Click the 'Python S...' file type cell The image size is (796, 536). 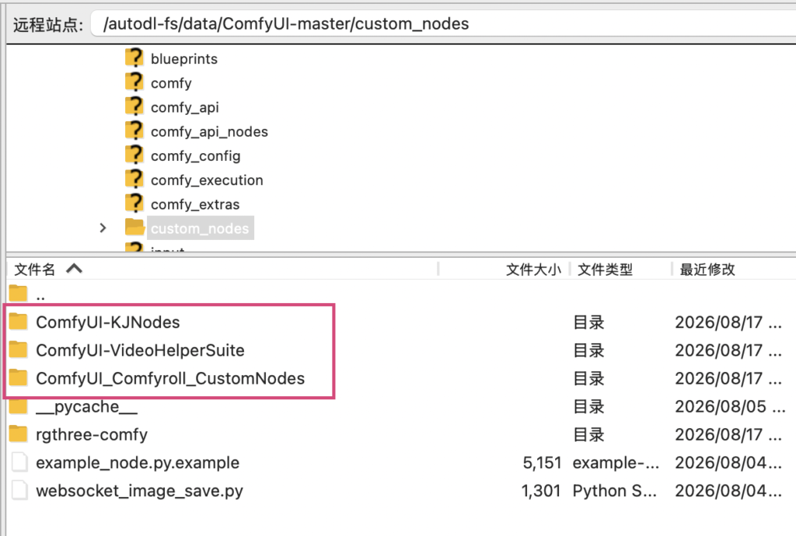[x=614, y=491]
